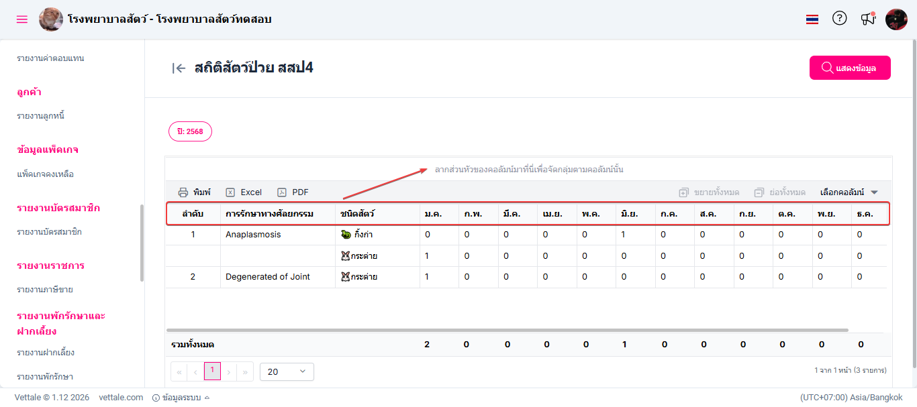Click the back arrow beside page title
Image resolution: width=917 pixels, height=407 pixels.
point(179,68)
